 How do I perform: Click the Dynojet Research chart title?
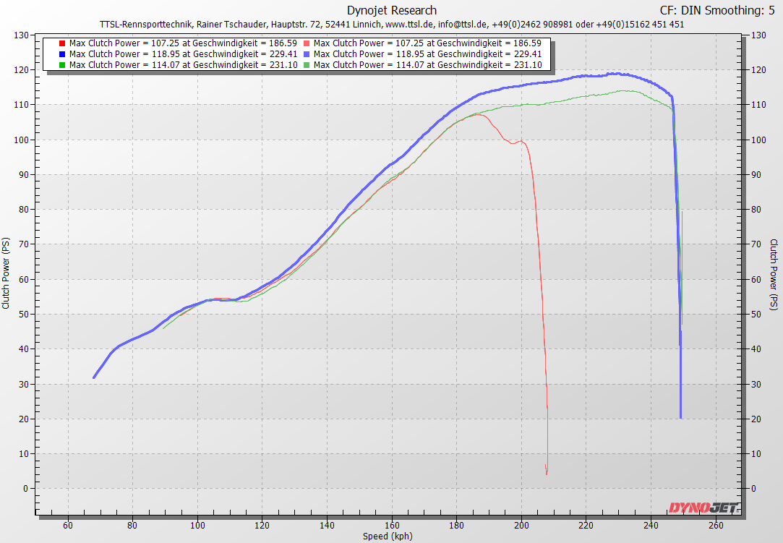click(392, 10)
